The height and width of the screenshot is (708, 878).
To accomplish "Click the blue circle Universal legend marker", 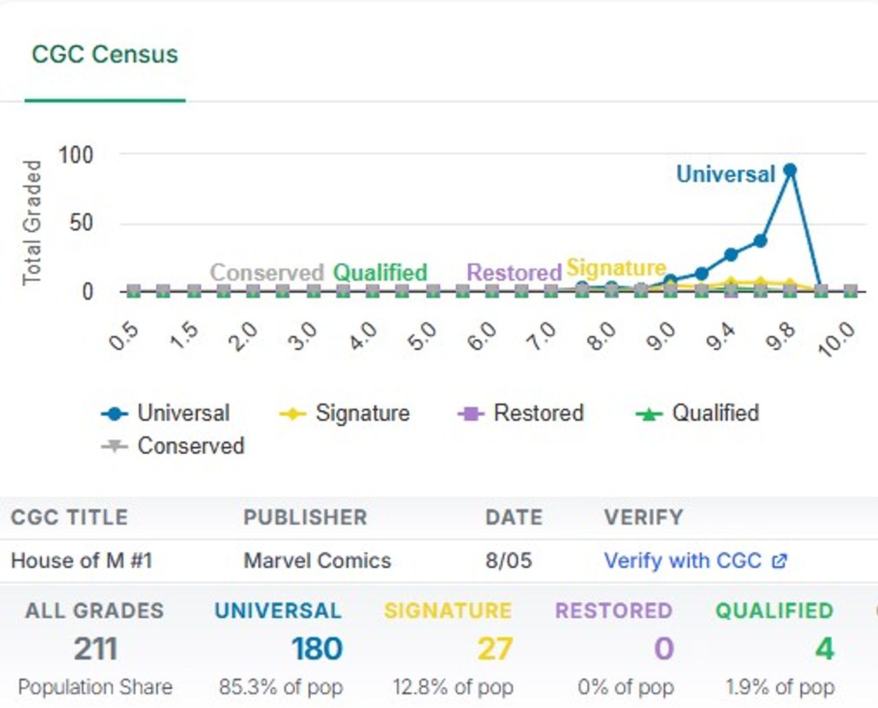I will click(115, 414).
